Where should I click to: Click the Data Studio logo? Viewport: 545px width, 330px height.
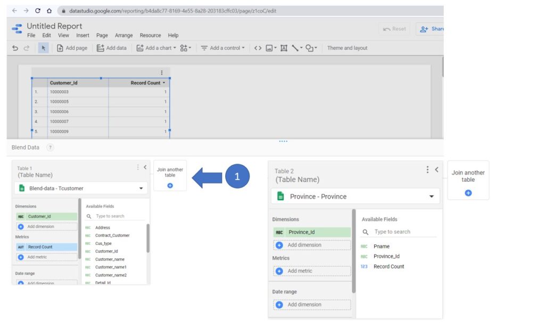(x=16, y=29)
